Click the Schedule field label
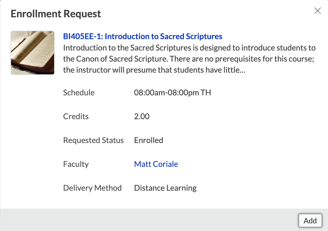328x231 pixels. (79, 93)
